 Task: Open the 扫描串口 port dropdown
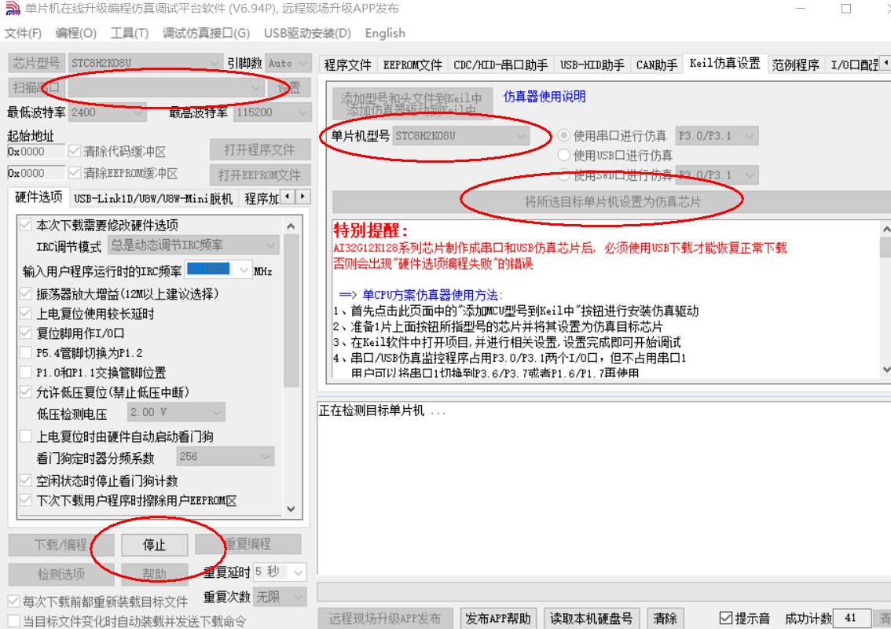click(166, 87)
